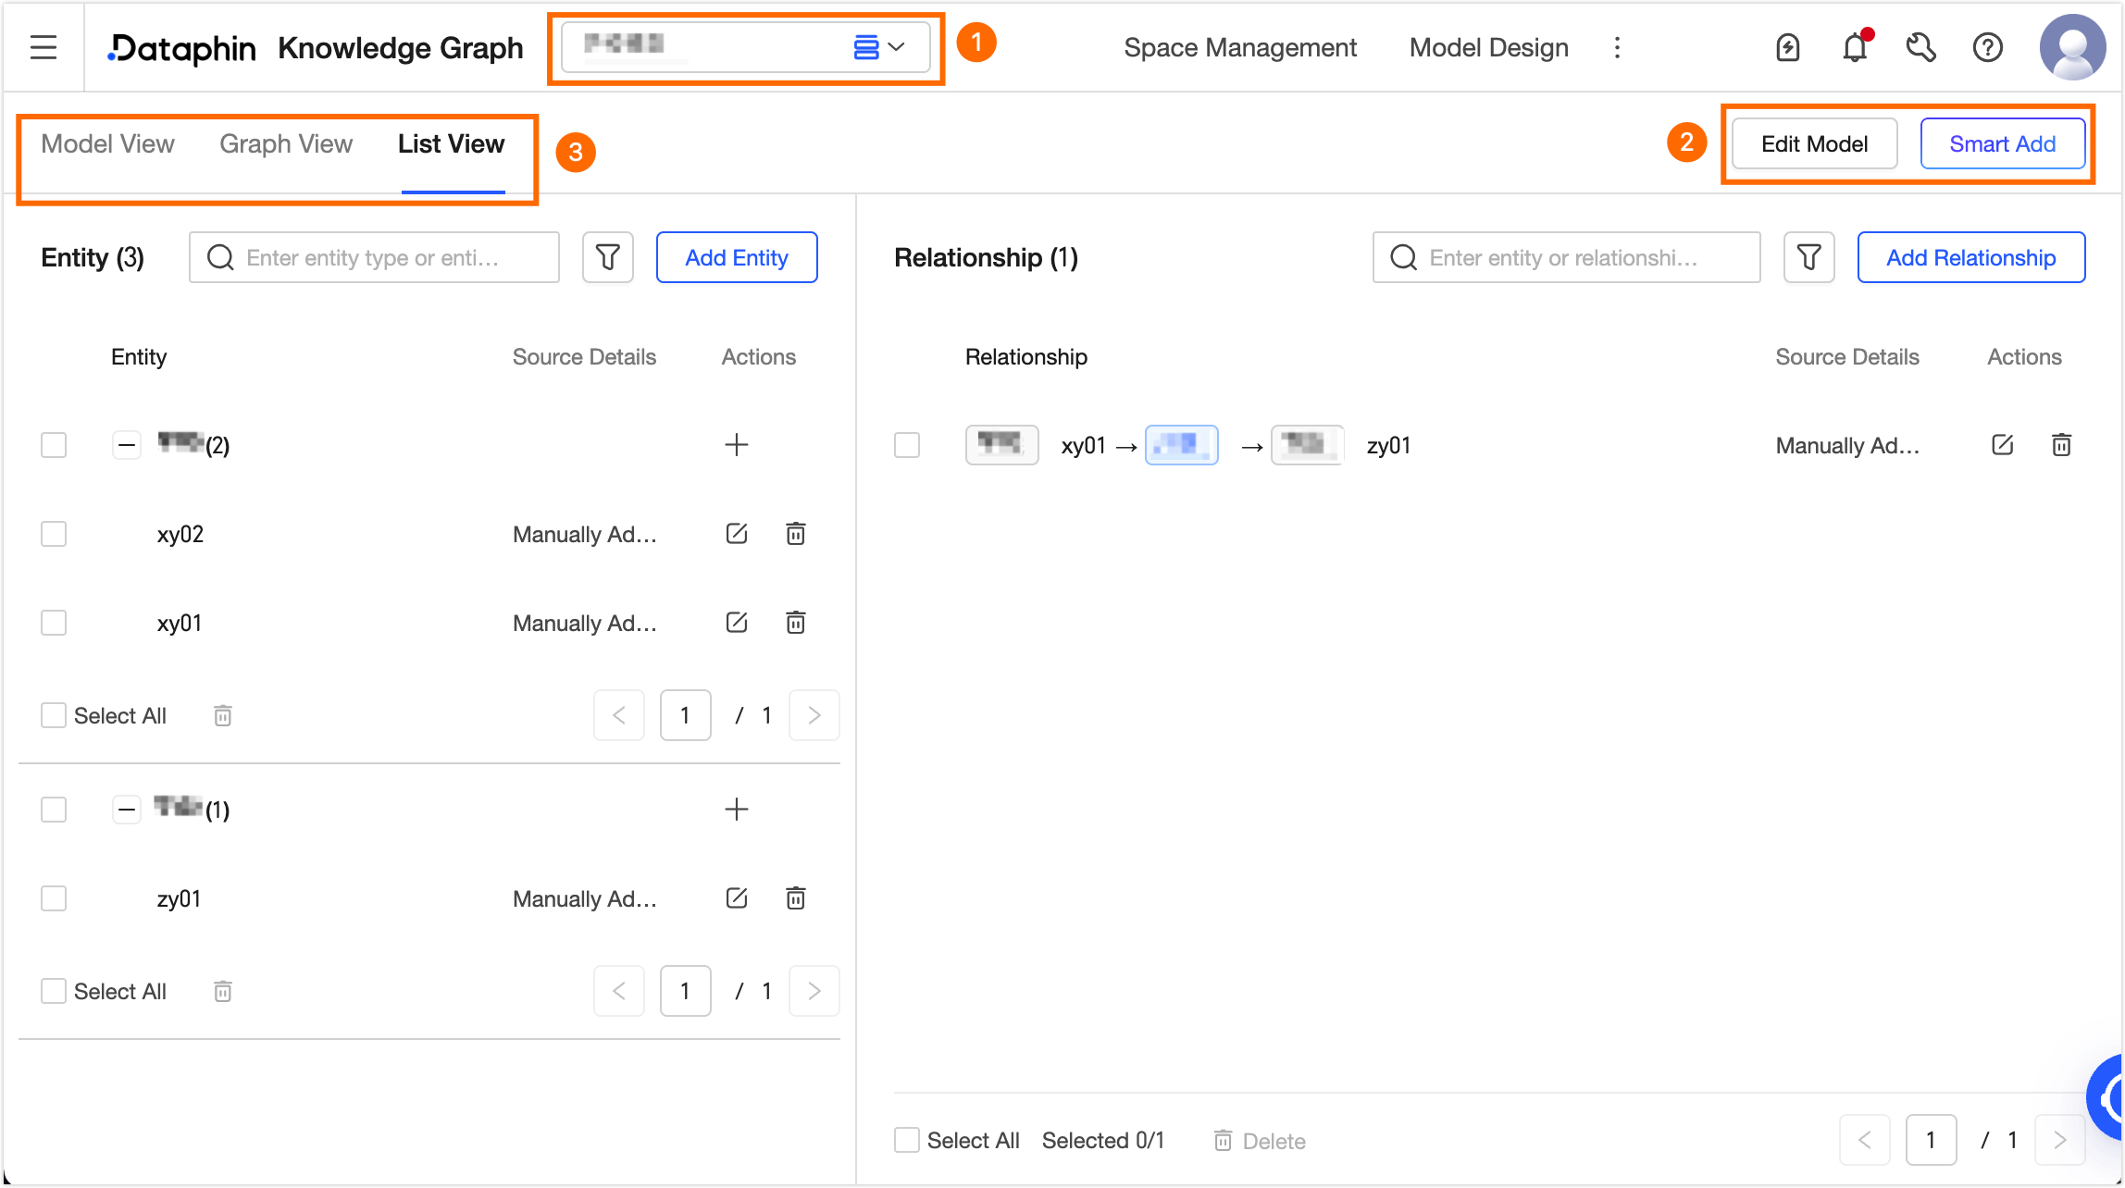Check the relationship row checkbox
This screenshot has width=2125, height=1188.
pos(907,445)
